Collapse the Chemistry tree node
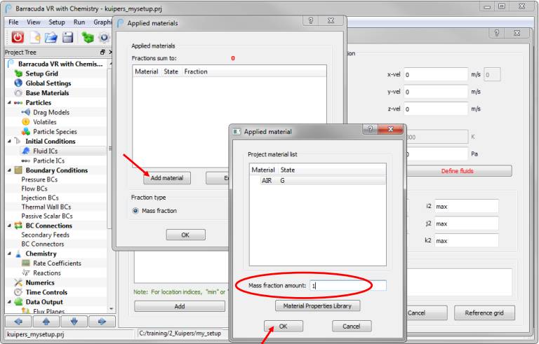Viewport: 539px width, 344px height. pos(9,254)
